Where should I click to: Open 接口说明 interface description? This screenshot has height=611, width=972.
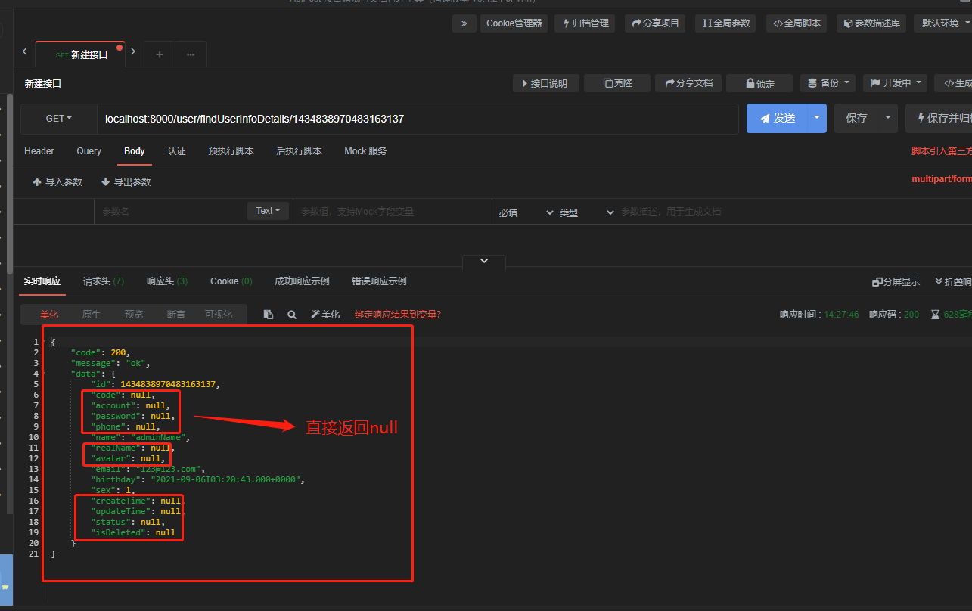click(x=545, y=83)
